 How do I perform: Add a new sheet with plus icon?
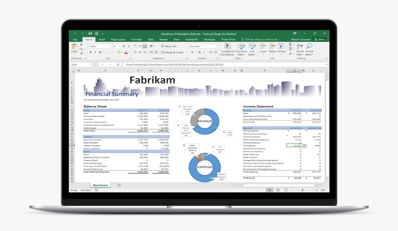119,185
